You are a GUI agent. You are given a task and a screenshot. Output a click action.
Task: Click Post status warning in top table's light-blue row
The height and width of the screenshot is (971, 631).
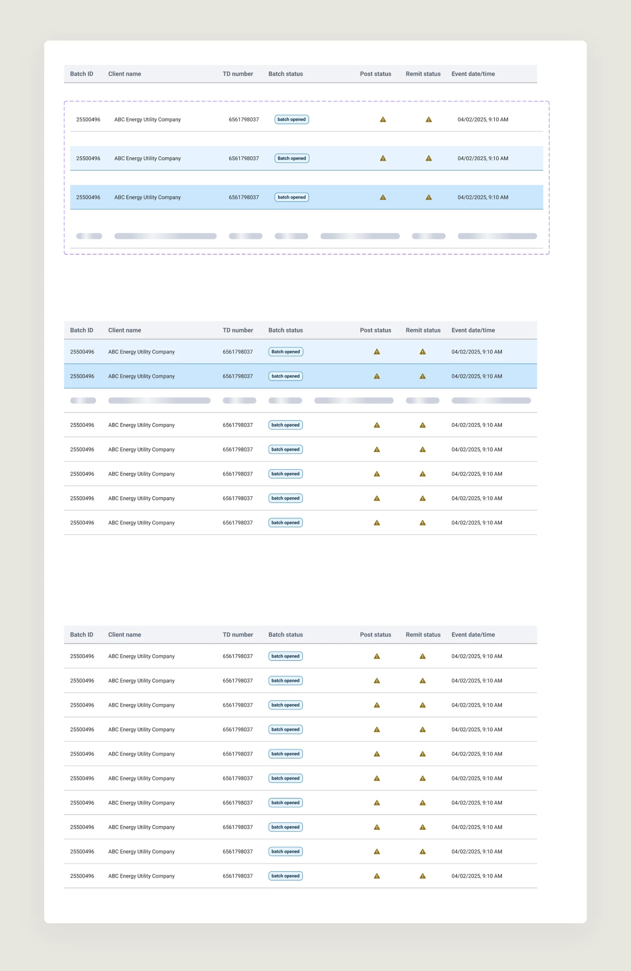coord(383,158)
